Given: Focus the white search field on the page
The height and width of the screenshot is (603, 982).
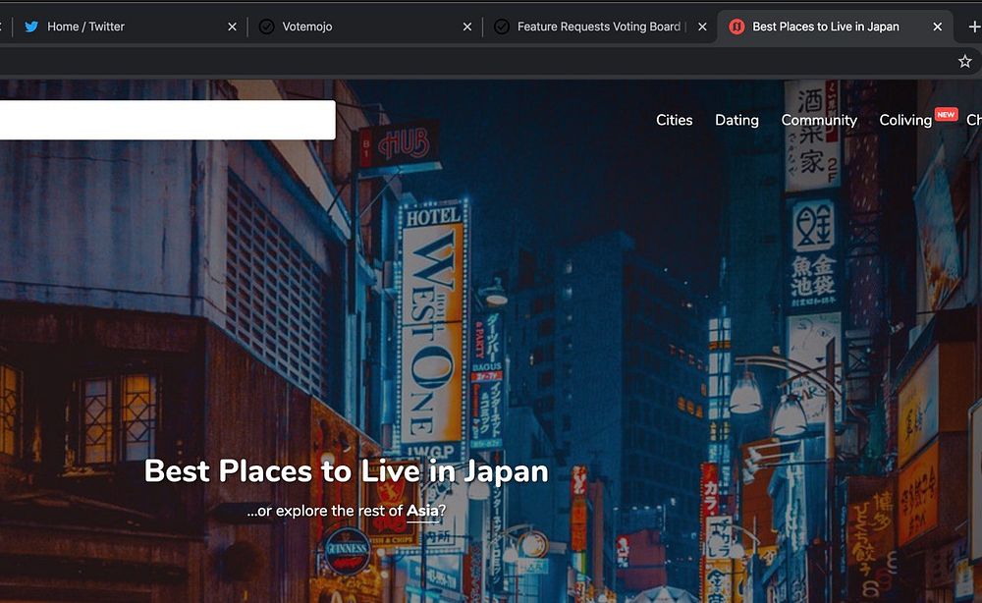Looking at the screenshot, I should (167, 120).
